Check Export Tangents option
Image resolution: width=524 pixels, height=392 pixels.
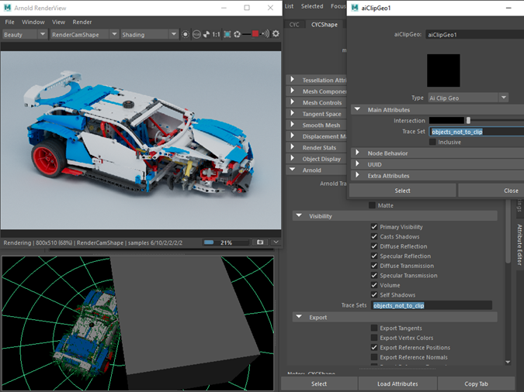[x=374, y=328]
